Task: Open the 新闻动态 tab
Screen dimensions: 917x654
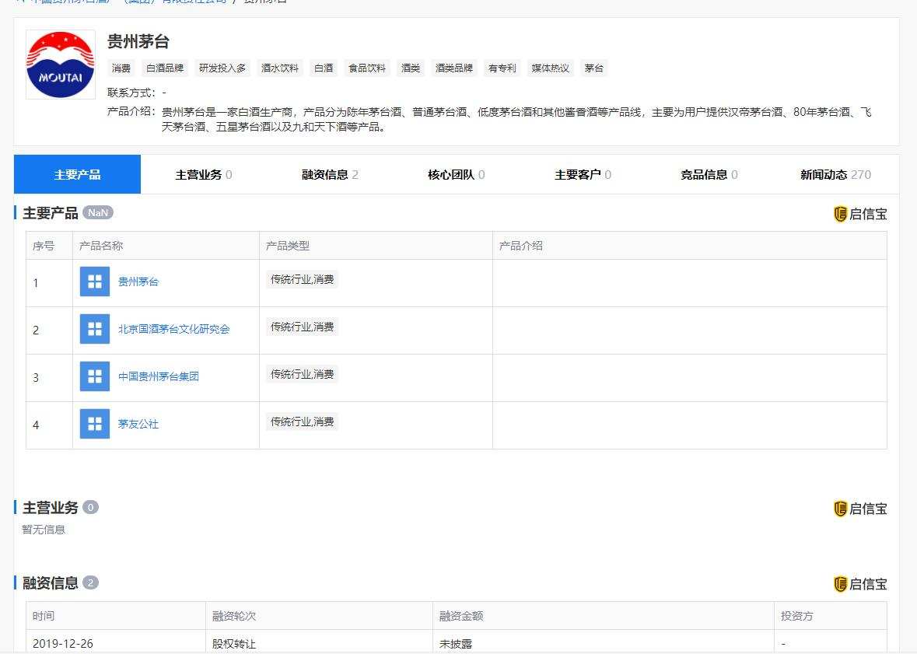Action: click(x=835, y=174)
